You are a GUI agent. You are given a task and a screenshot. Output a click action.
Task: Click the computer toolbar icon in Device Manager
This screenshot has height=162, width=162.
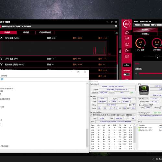(2, 79)
